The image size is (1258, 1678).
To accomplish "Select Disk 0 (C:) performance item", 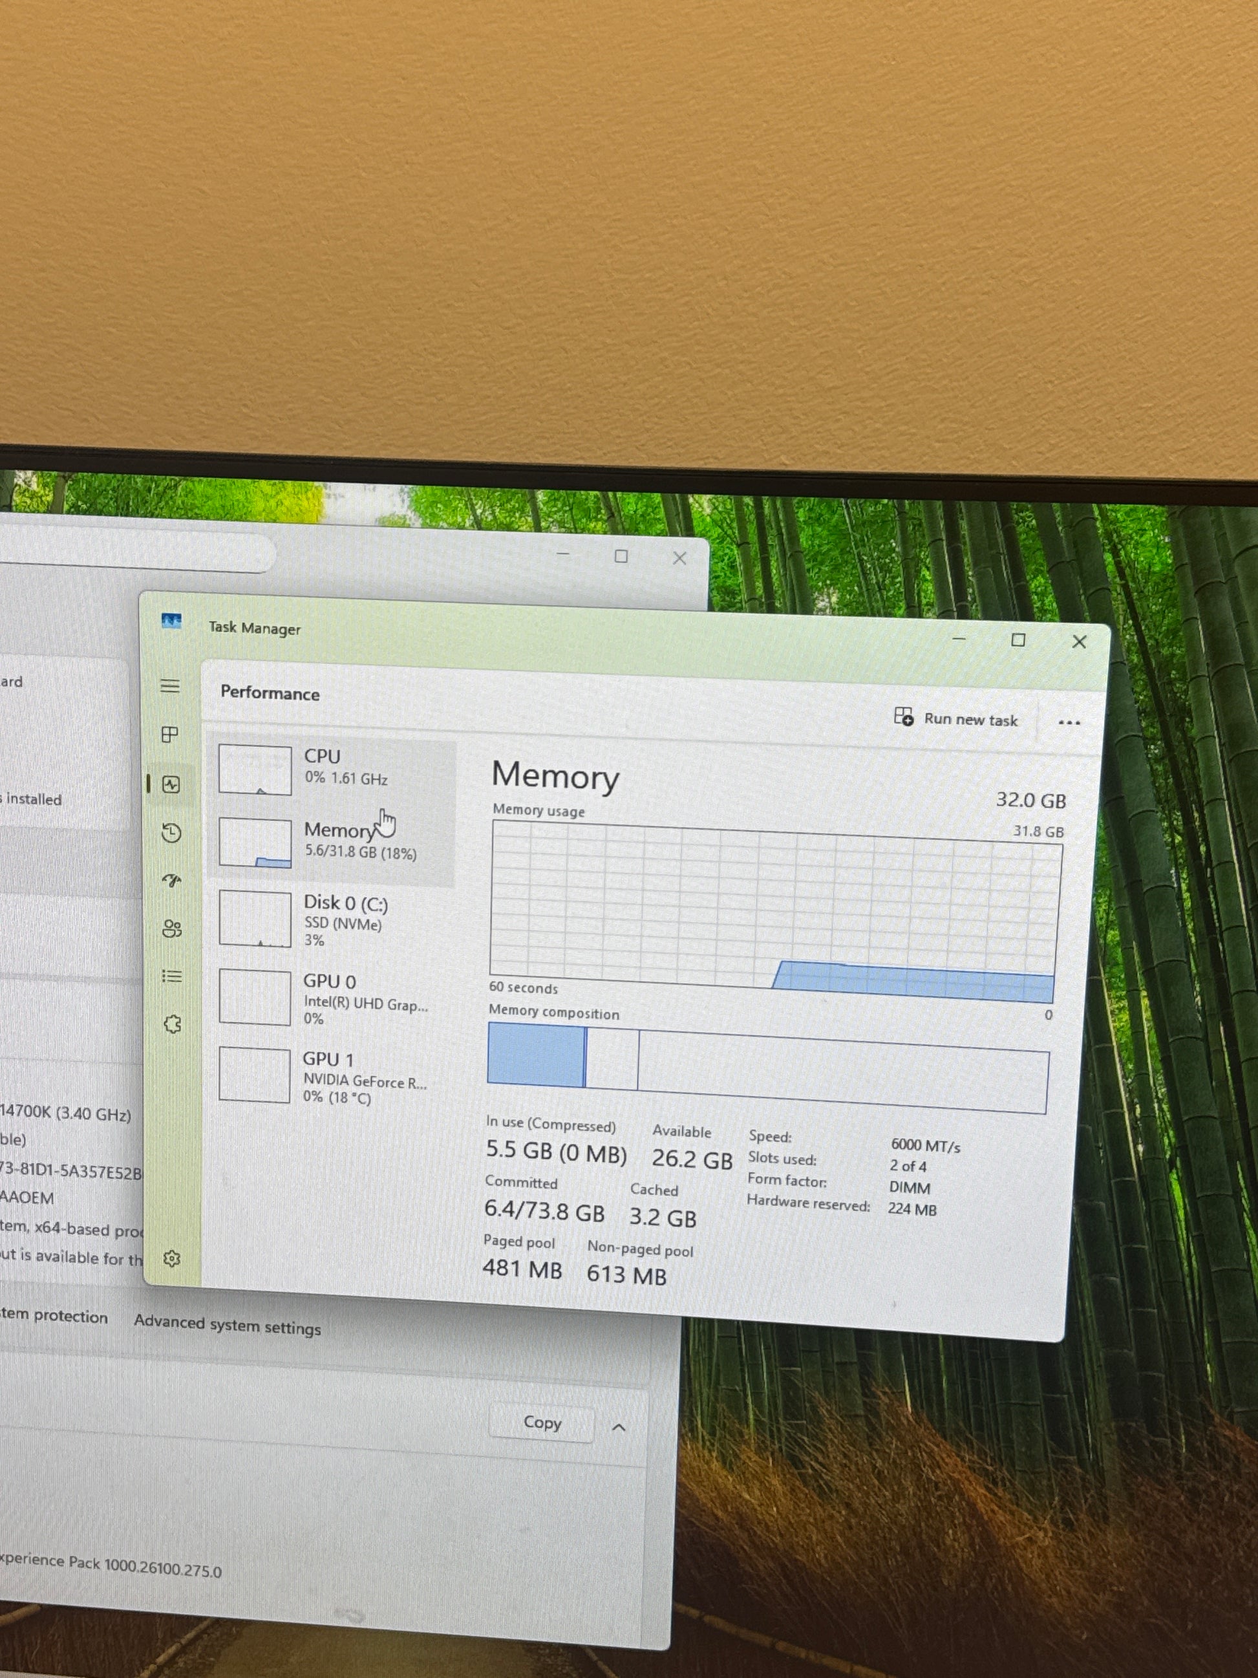I will coord(332,920).
